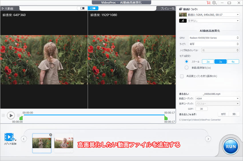Open the settings gear icon
This screenshot has width=243, height=161.
click(214, 3)
